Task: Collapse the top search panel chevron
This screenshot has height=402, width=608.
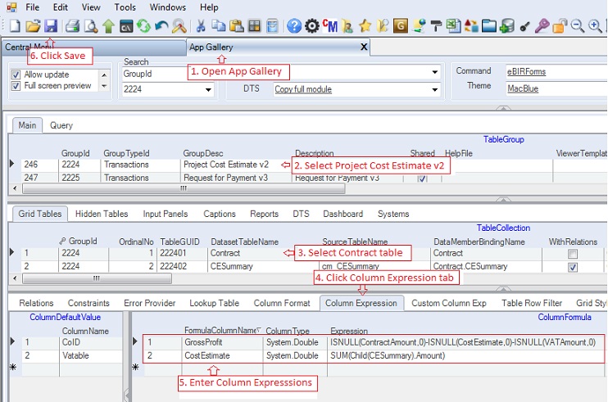Action: (503, 108)
